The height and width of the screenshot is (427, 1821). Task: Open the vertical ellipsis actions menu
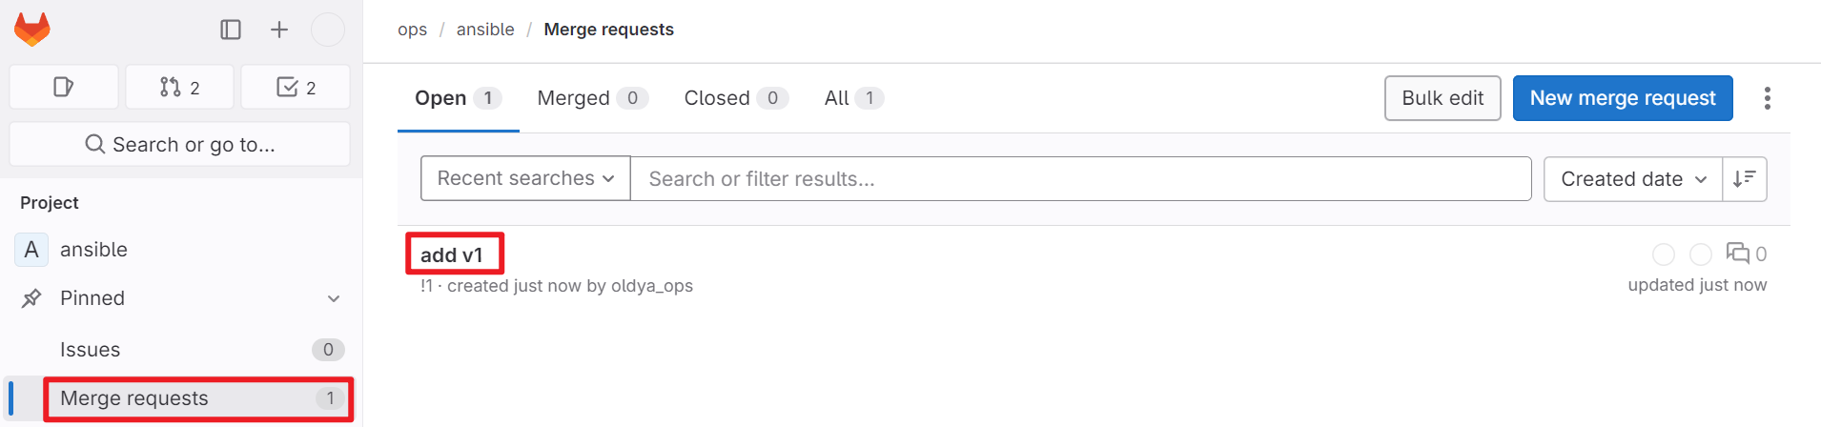click(x=1768, y=98)
